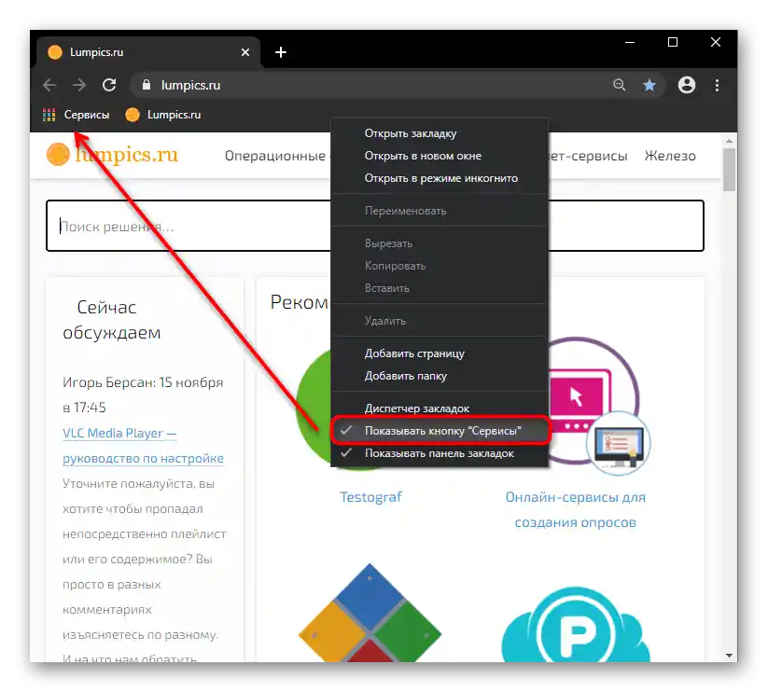This screenshot has width=768, height=692.
Task: Toggle Показывать панель закладок option
Action: tap(440, 453)
